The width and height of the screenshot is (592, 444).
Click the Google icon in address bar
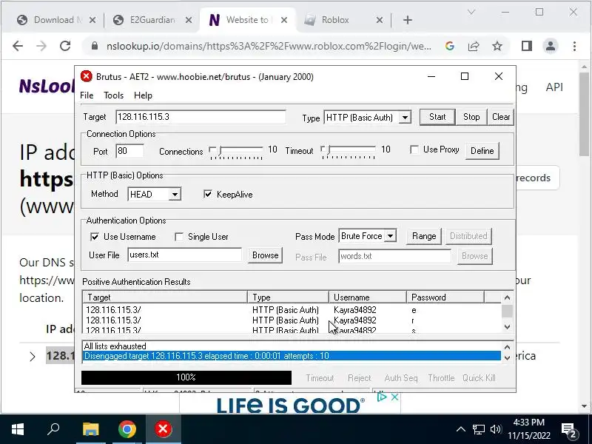449,46
